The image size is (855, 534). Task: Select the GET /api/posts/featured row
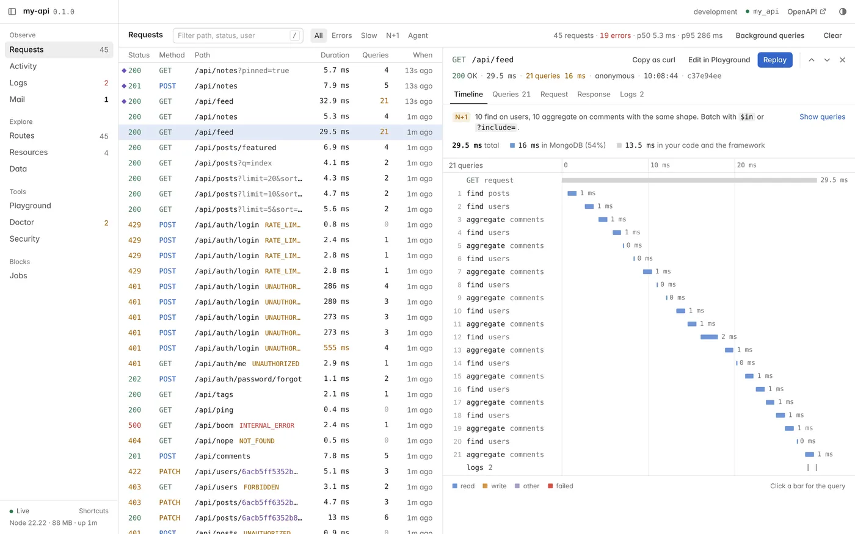click(280, 148)
